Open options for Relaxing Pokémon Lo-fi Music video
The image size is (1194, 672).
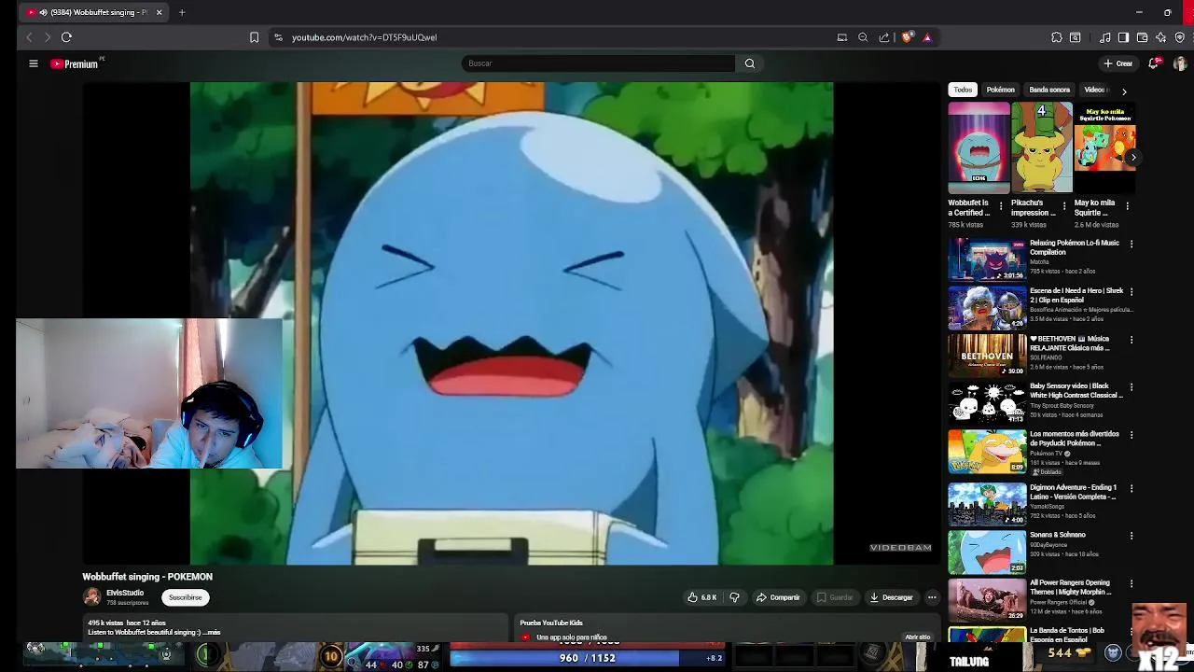click(x=1132, y=245)
